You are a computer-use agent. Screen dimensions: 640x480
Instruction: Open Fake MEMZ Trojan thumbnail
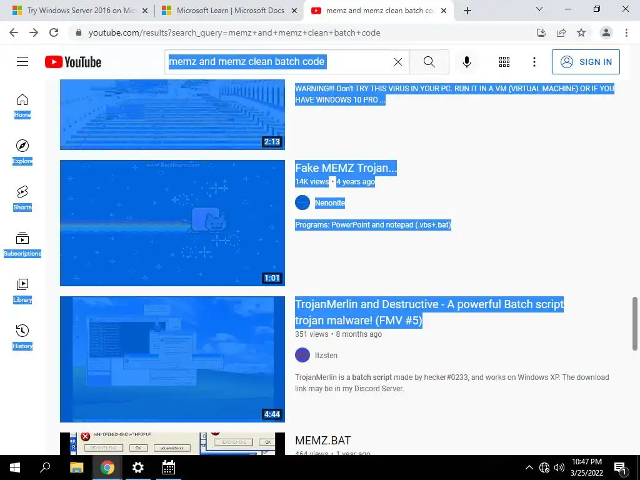coord(172,223)
